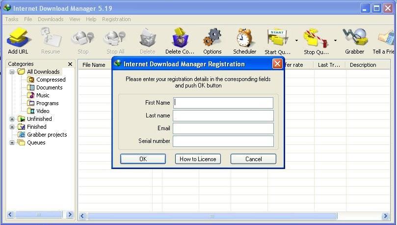Select the Video category icon

point(30,111)
